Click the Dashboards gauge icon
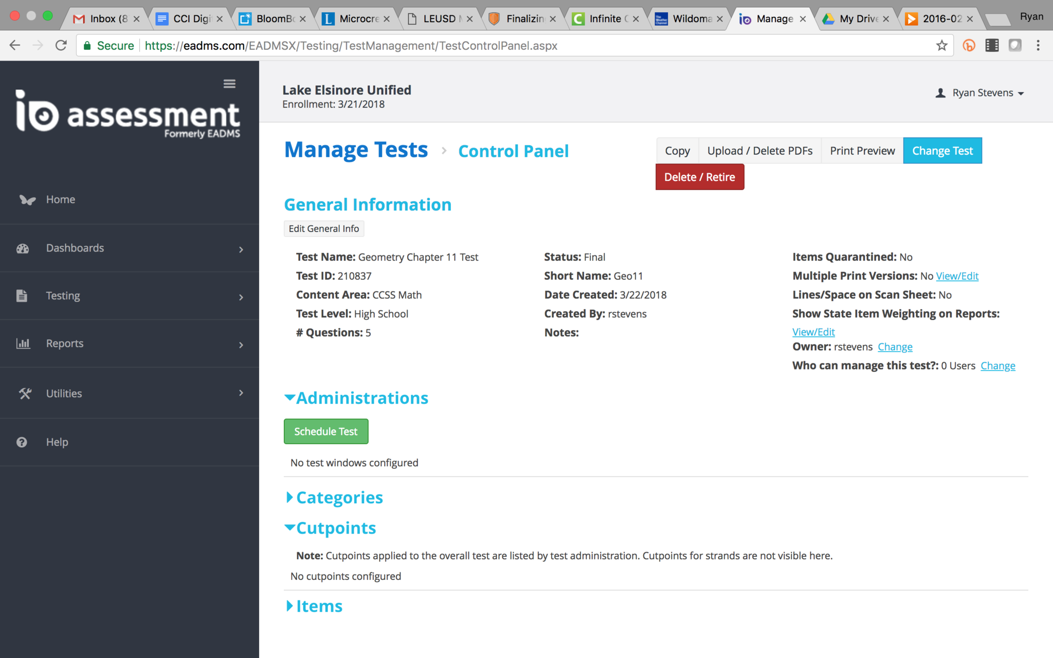1053x658 pixels. click(x=23, y=249)
